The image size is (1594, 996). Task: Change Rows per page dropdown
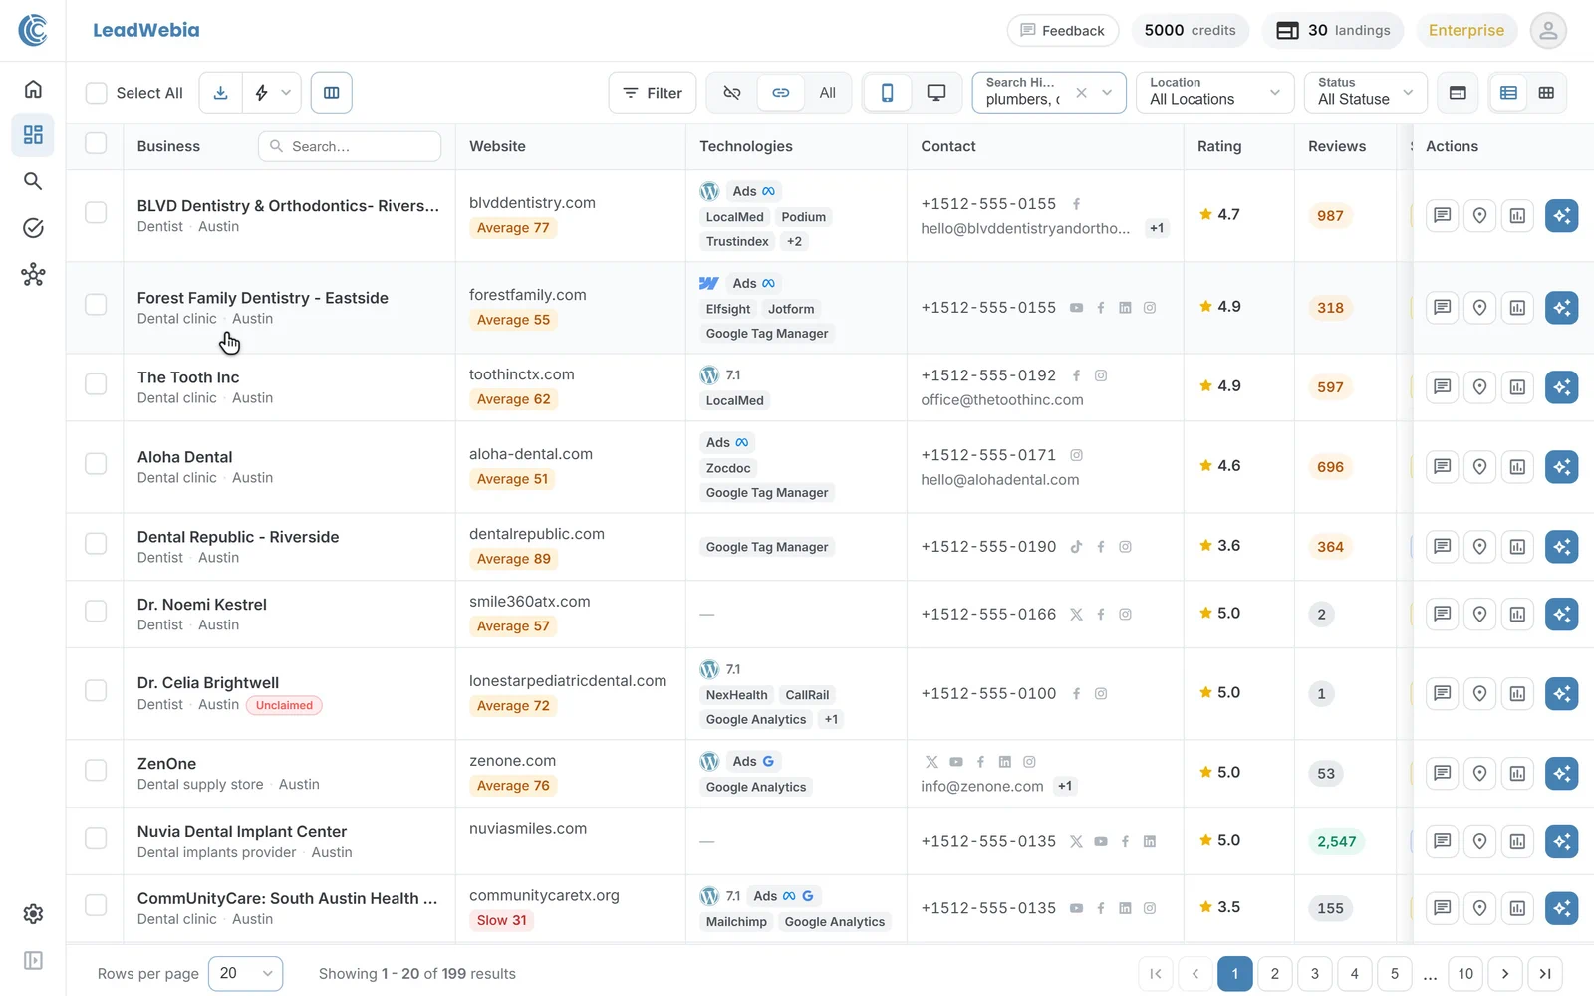[245, 974]
